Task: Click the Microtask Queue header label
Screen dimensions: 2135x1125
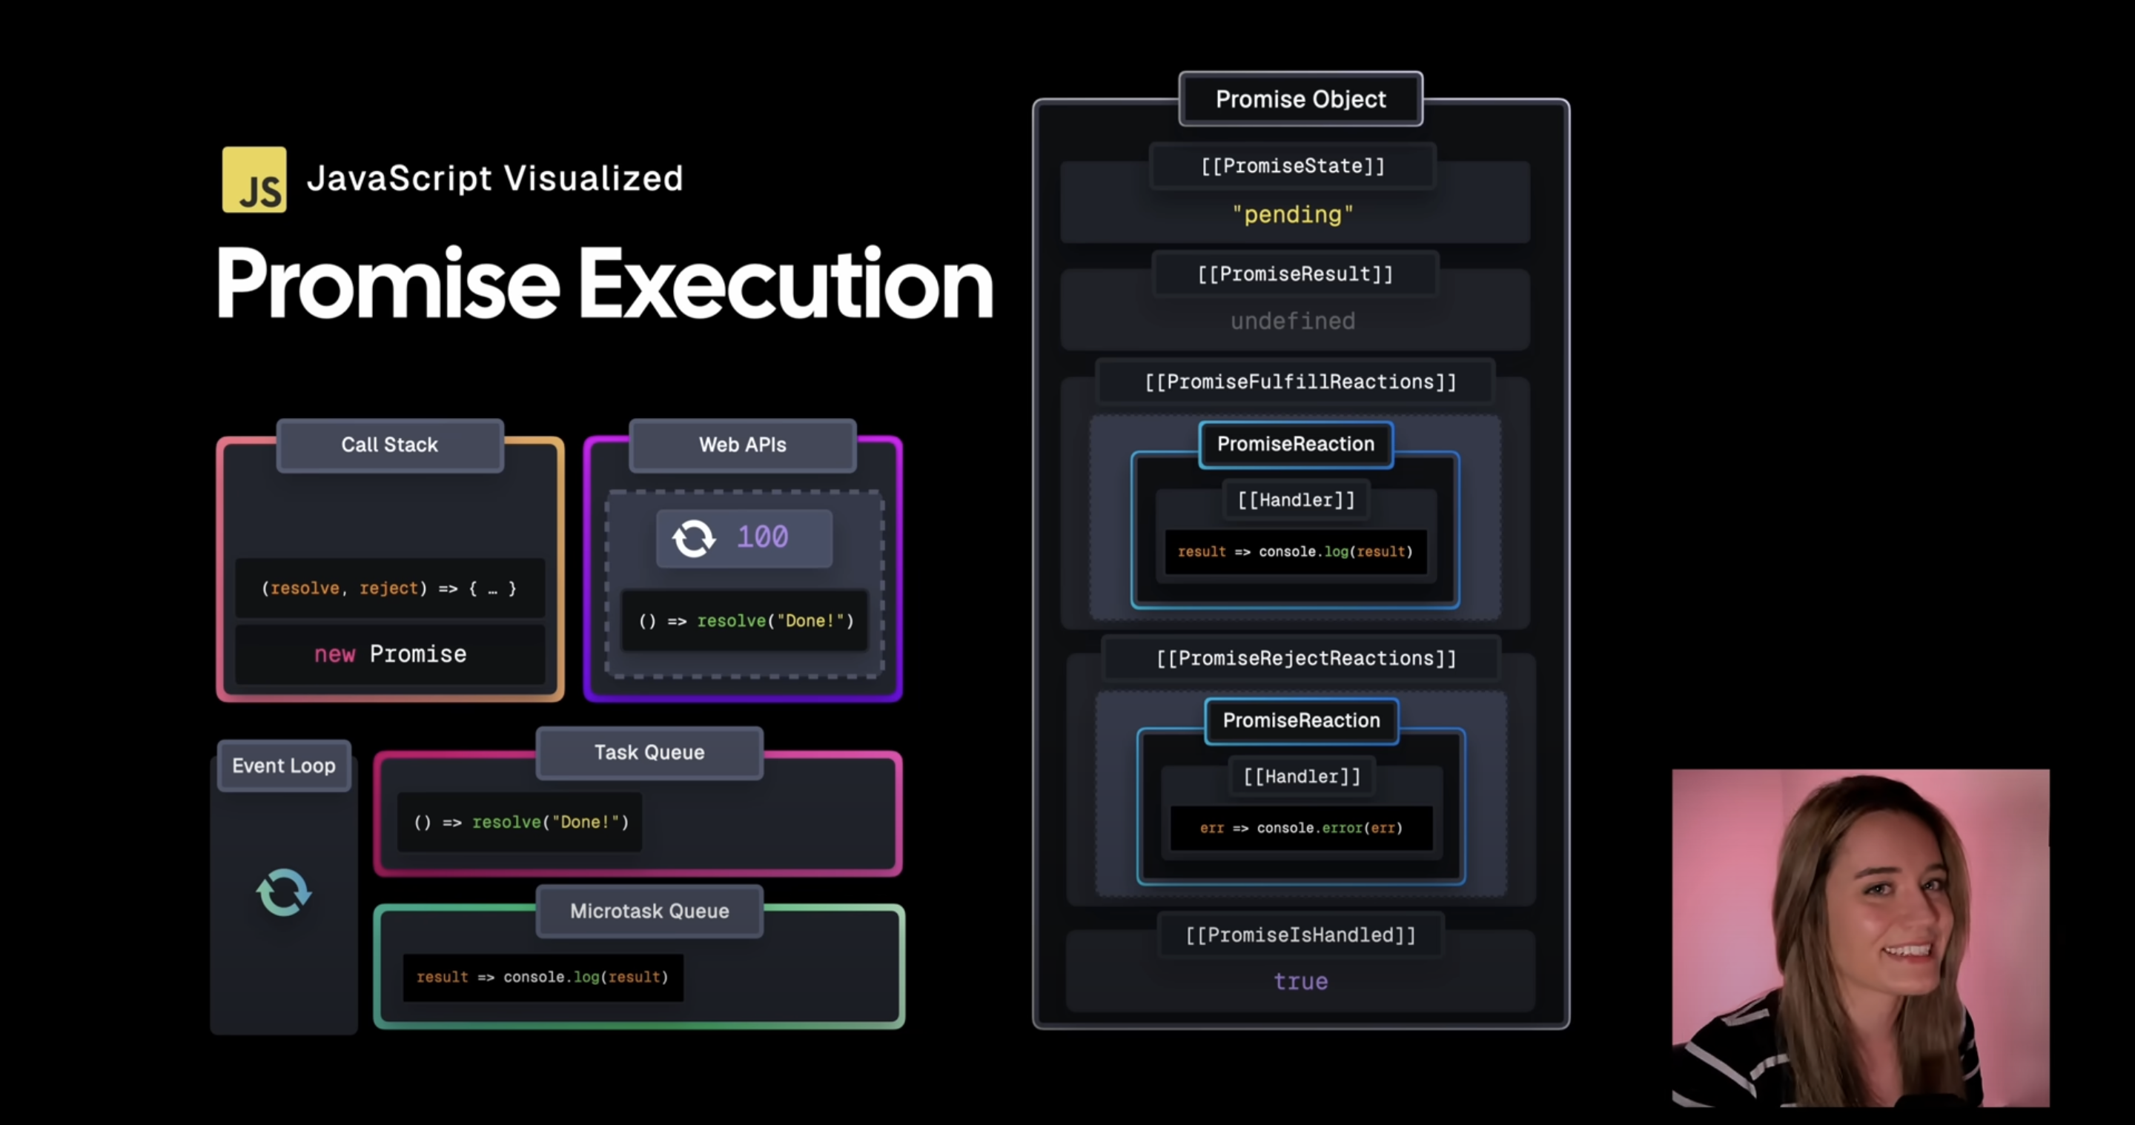Action: click(x=649, y=910)
